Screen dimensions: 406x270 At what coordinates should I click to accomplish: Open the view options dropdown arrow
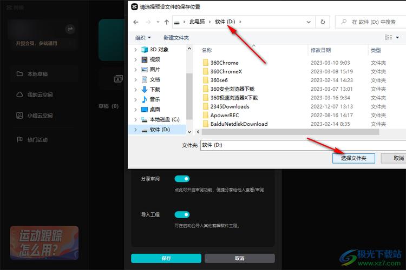397,38
